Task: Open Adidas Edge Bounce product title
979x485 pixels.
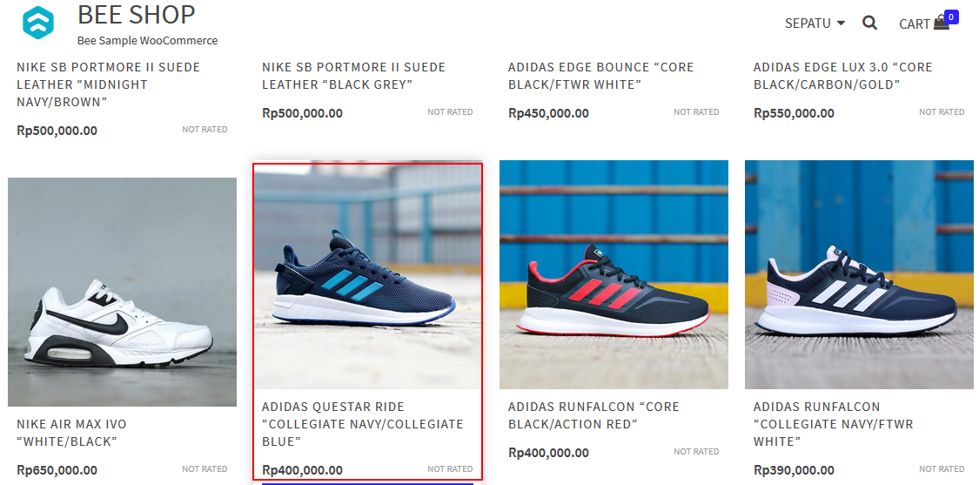Action: click(x=601, y=76)
